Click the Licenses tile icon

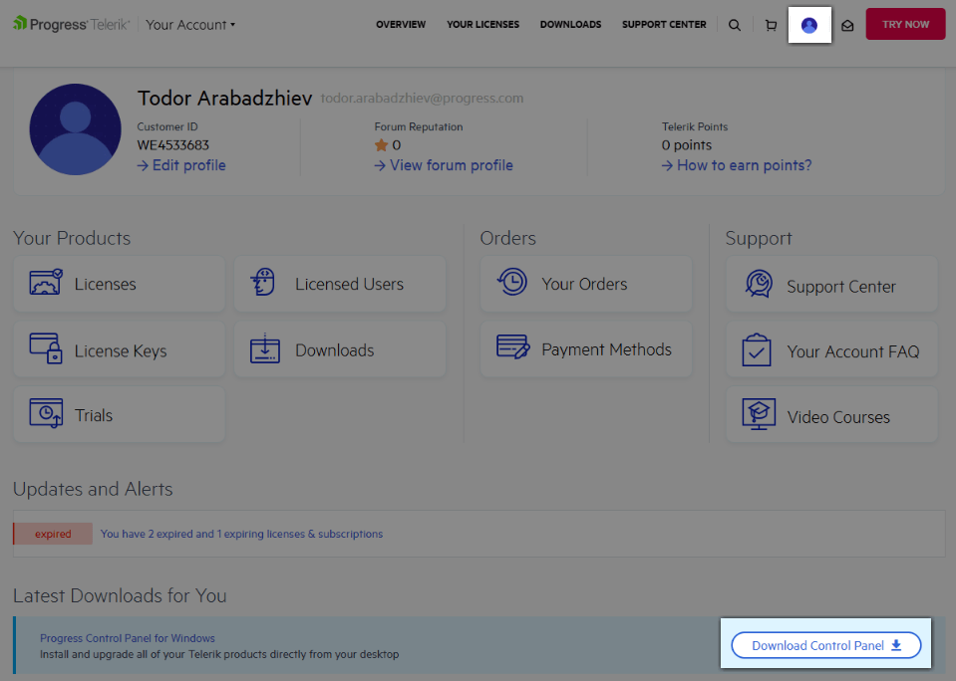tap(45, 283)
